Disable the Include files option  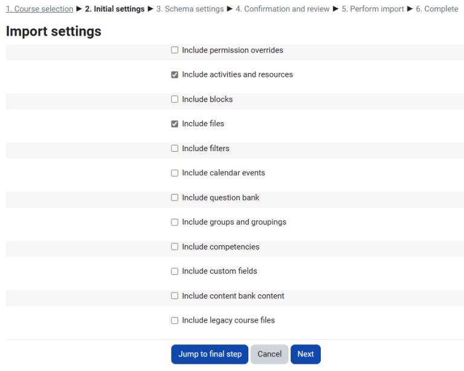tap(175, 124)
